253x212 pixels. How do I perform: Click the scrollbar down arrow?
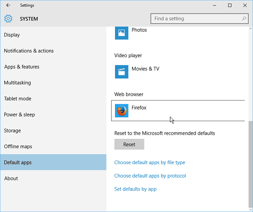(251, 210)
